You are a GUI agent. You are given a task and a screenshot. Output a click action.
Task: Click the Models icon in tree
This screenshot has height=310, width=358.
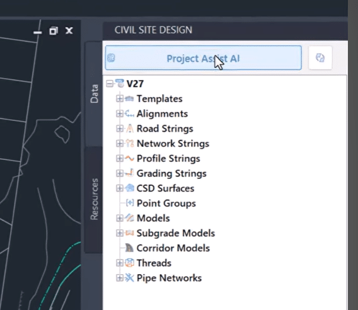[129, 218]
